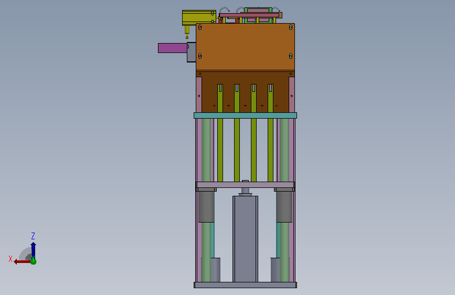
Task: Select the large orange cover plate
Action: [x=245, y=47]
